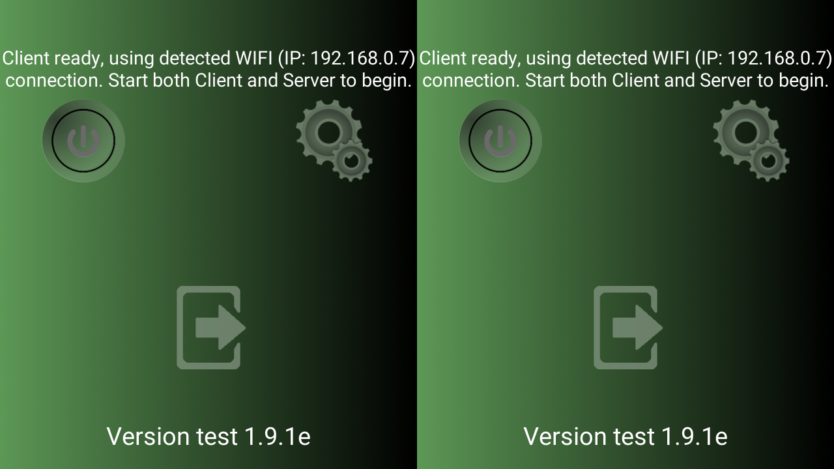Click the small gear in left-eye settings icon
The height and width of the screenshot is (469, 834).
352,160
